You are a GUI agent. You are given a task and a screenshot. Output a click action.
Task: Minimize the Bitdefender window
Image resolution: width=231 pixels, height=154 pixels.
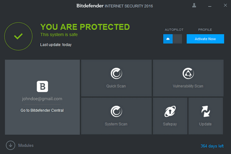[x=210, y=6]
